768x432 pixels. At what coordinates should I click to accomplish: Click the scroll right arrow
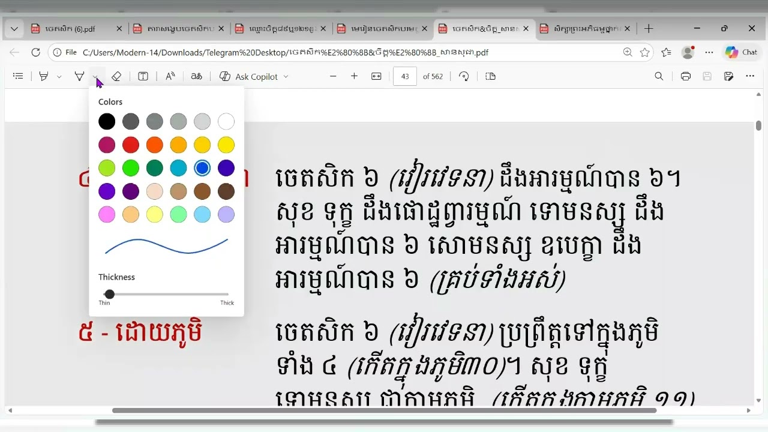748,410
